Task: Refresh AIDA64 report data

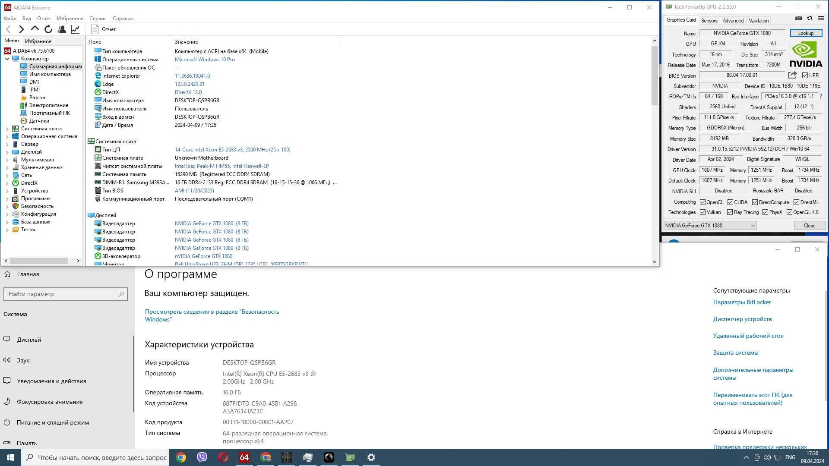Action: pyautogui.click(x=48, y=29)
